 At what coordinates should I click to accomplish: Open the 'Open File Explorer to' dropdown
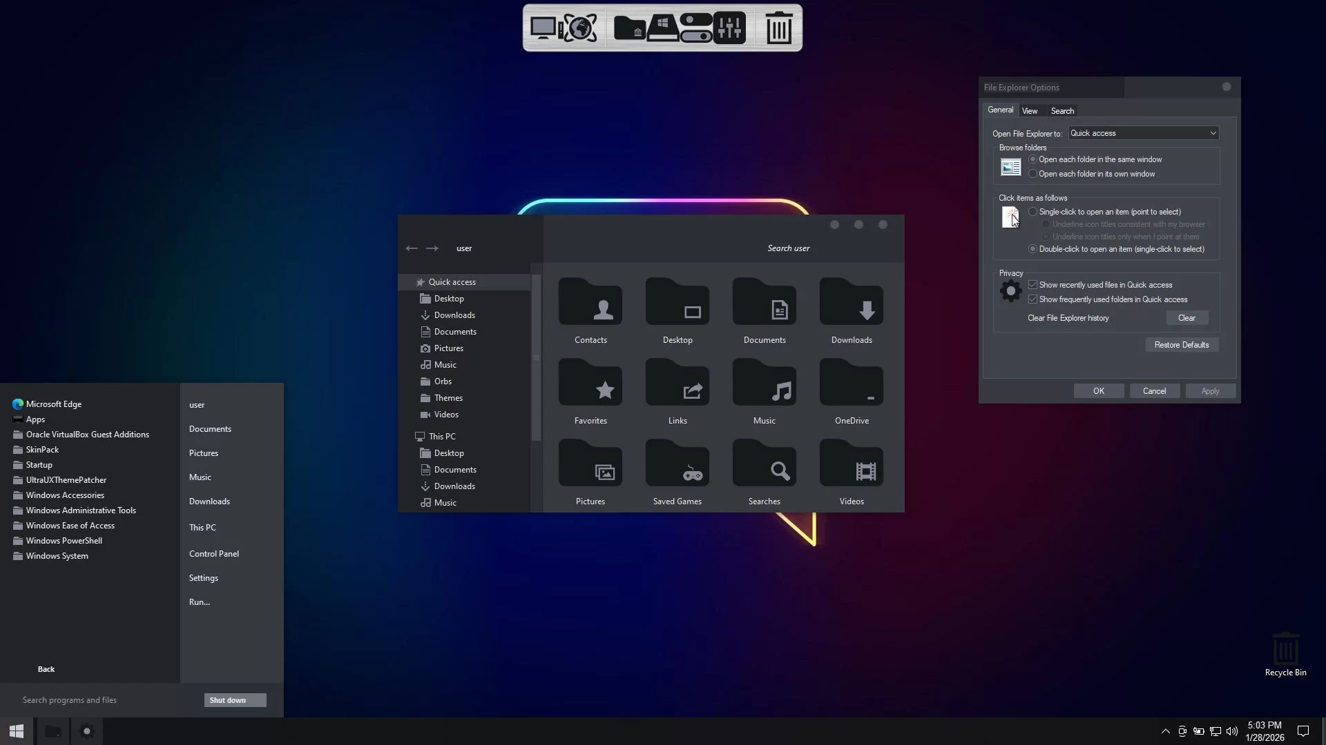[1143, 133]
